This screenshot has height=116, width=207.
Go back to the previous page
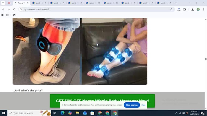click(x=3, y=9)
